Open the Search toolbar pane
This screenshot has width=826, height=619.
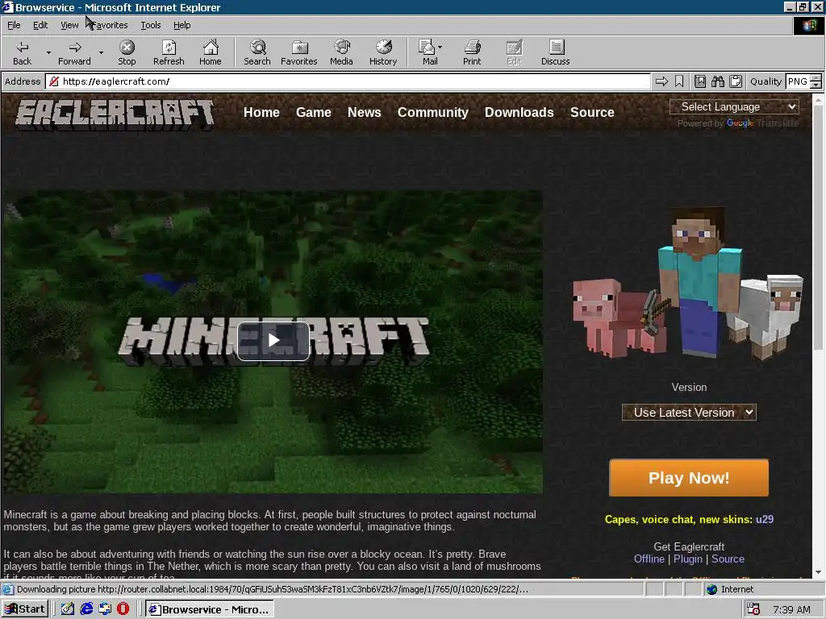point(257,52)
